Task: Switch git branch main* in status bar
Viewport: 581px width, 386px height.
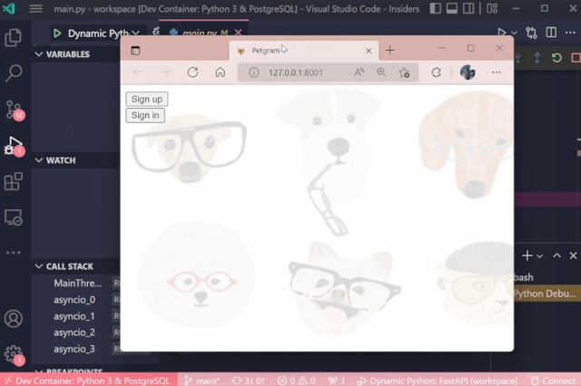Action: (x=202, y=381)
